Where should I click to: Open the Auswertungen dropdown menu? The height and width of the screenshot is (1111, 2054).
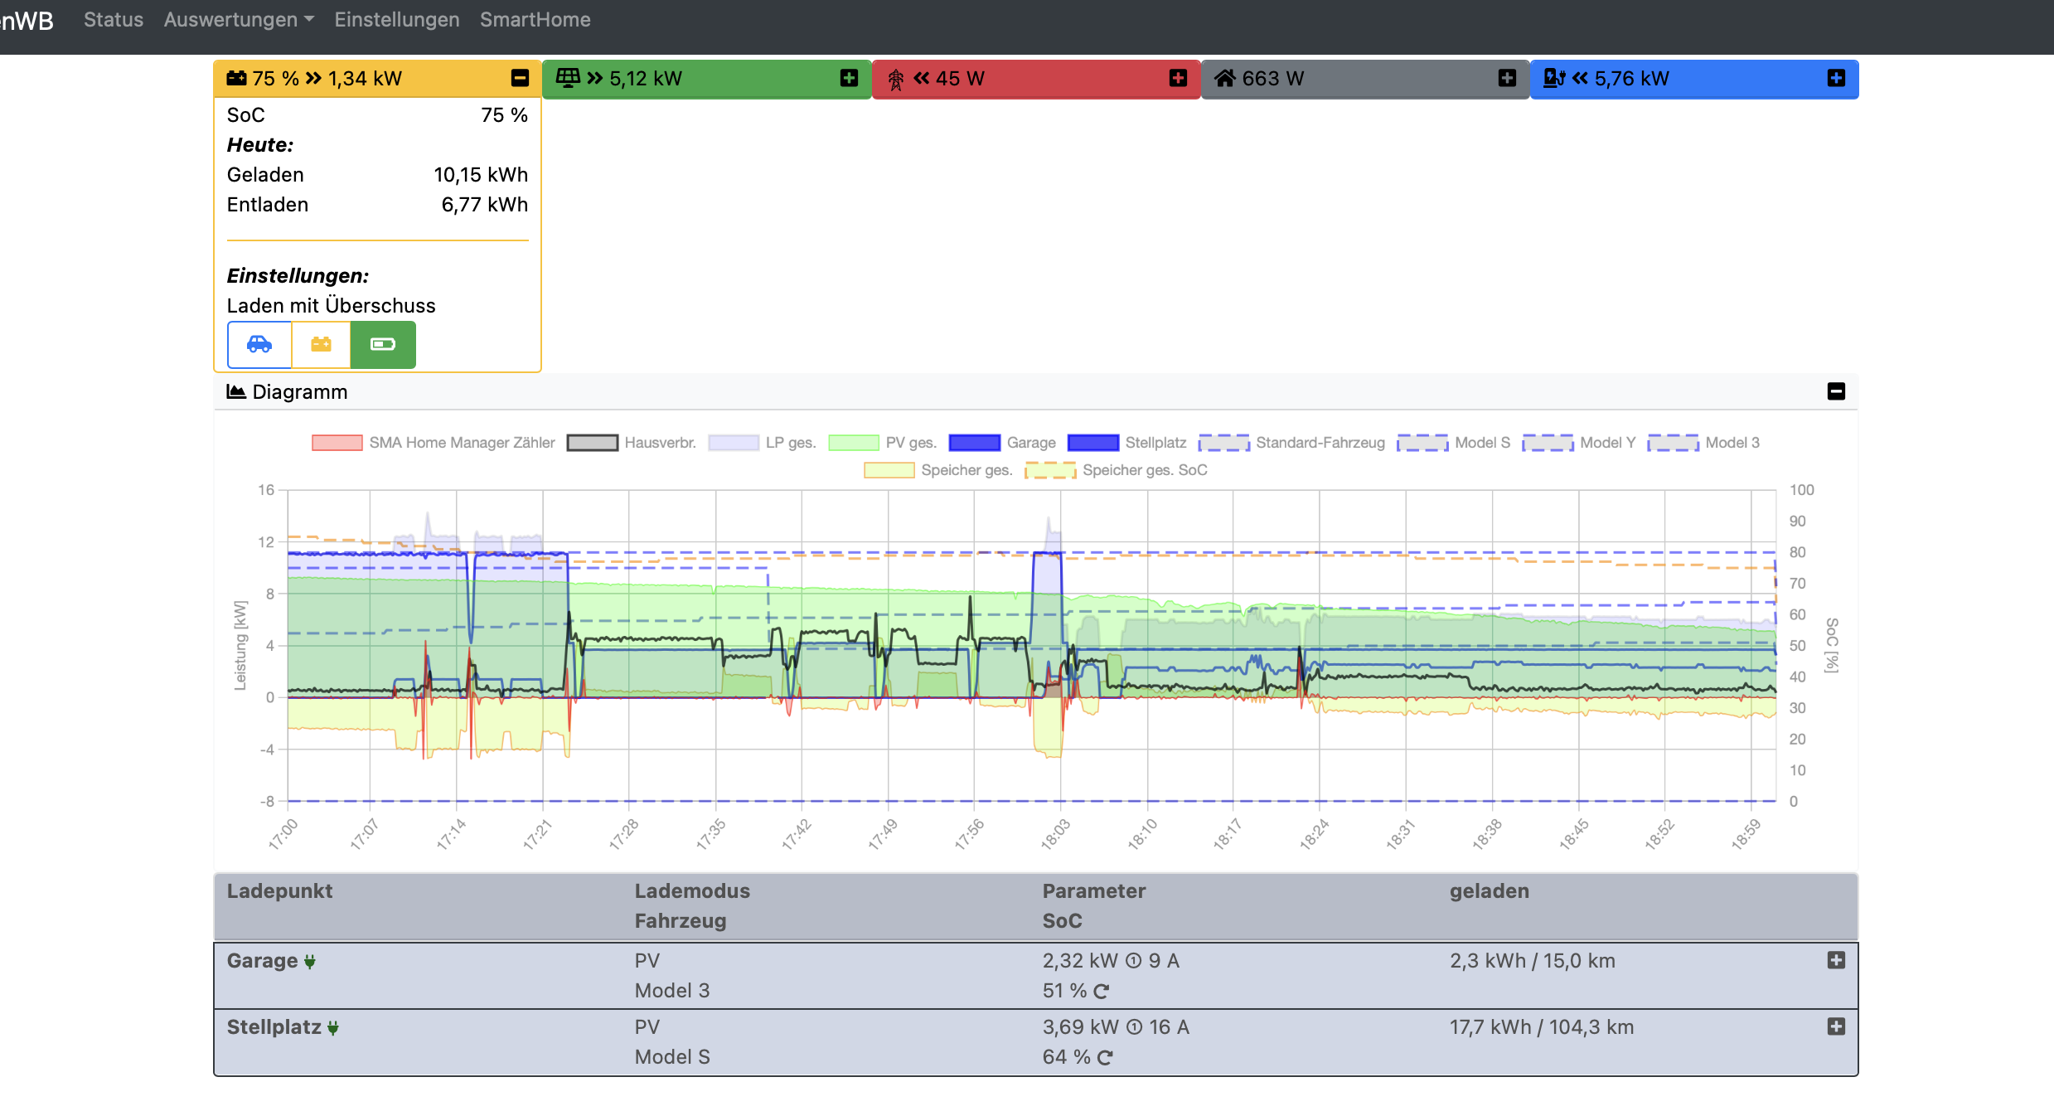coord(239,20)
